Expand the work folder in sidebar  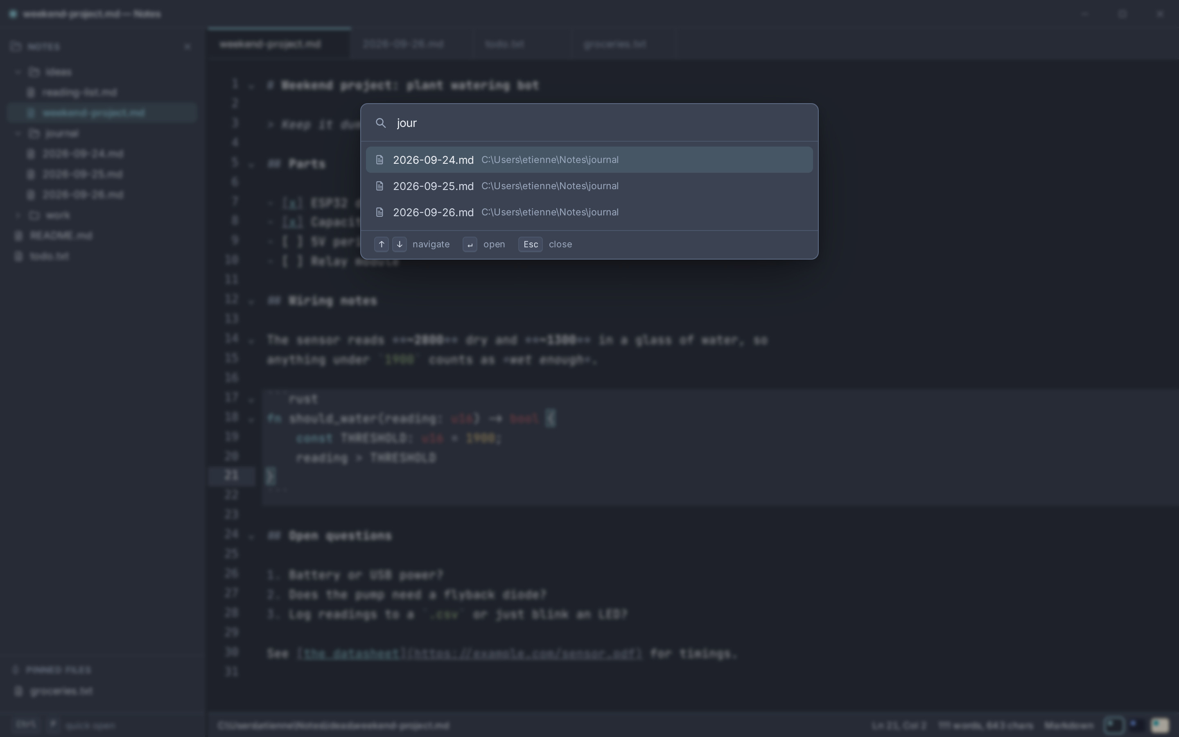pos(18,215)
